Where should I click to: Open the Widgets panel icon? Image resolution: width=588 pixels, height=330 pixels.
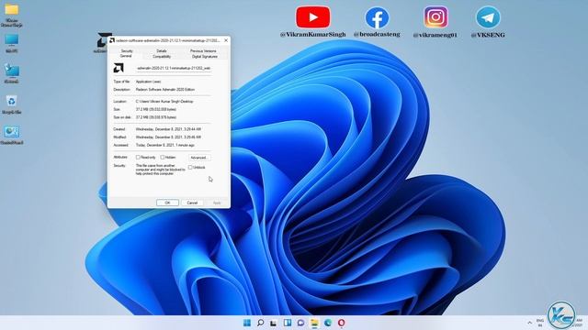click(288, 323)
